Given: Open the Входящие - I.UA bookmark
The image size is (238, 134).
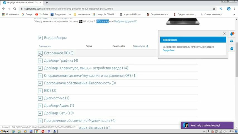Looking at the screenshot, I should coord(61,15).
